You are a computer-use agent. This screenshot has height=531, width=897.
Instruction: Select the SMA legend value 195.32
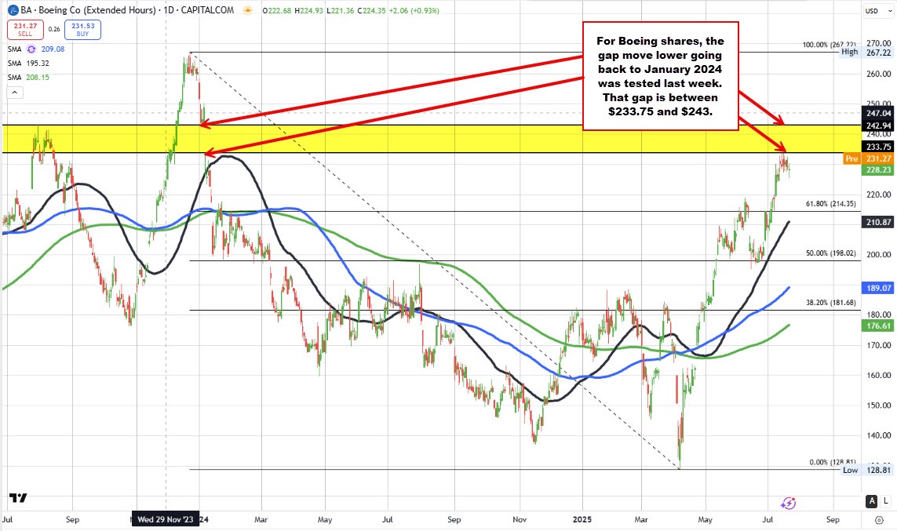pyautogui.click(x=38, y=64)
